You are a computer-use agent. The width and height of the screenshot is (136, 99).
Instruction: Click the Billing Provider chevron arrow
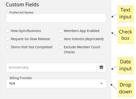[x=101, y=83]
